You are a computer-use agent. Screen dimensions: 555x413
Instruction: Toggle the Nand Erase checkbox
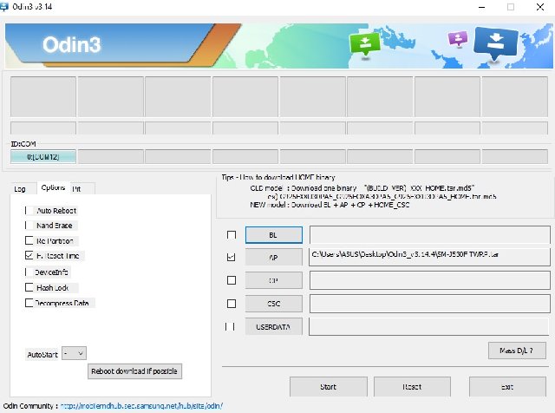pyautogui.click(x=29, y=226)
